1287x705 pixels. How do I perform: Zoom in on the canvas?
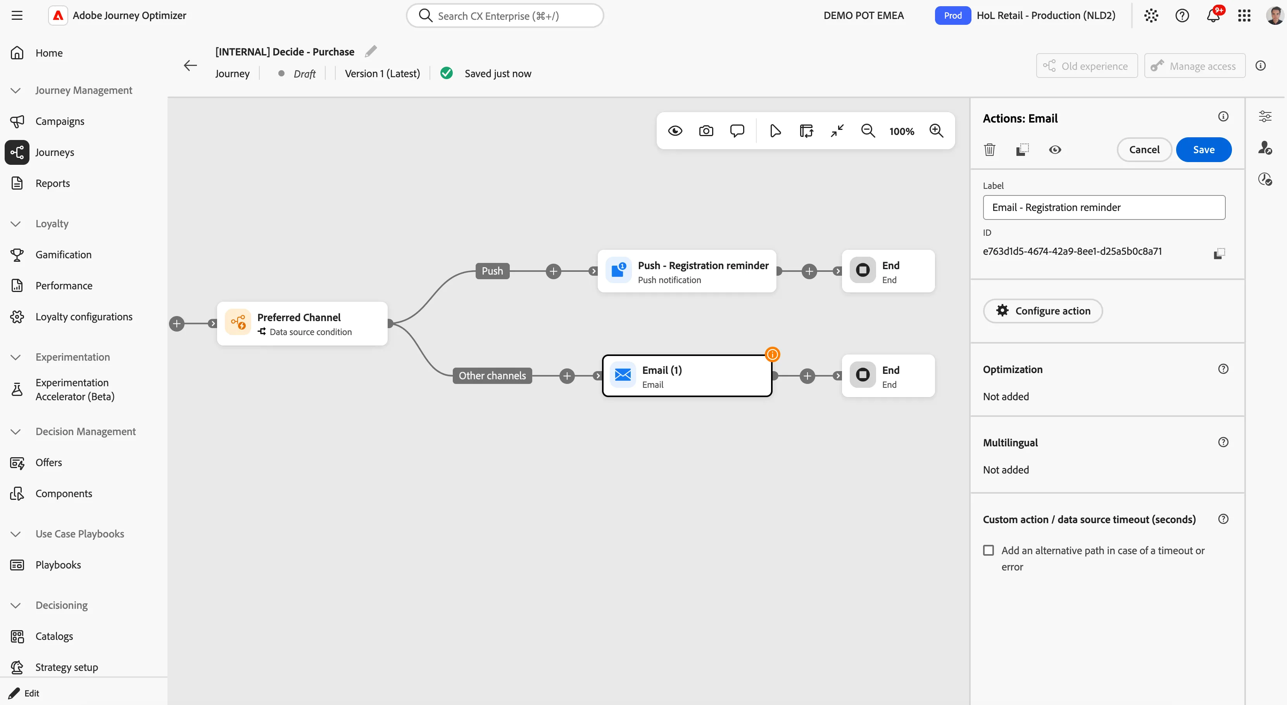coord(936,131)
